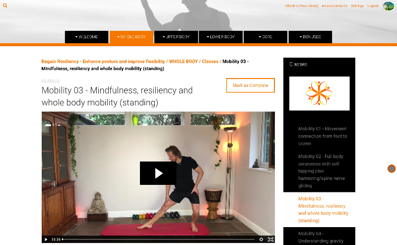Enter fullscreen with the video expand icon
The image size is (397, 245).
coord(270,239)
